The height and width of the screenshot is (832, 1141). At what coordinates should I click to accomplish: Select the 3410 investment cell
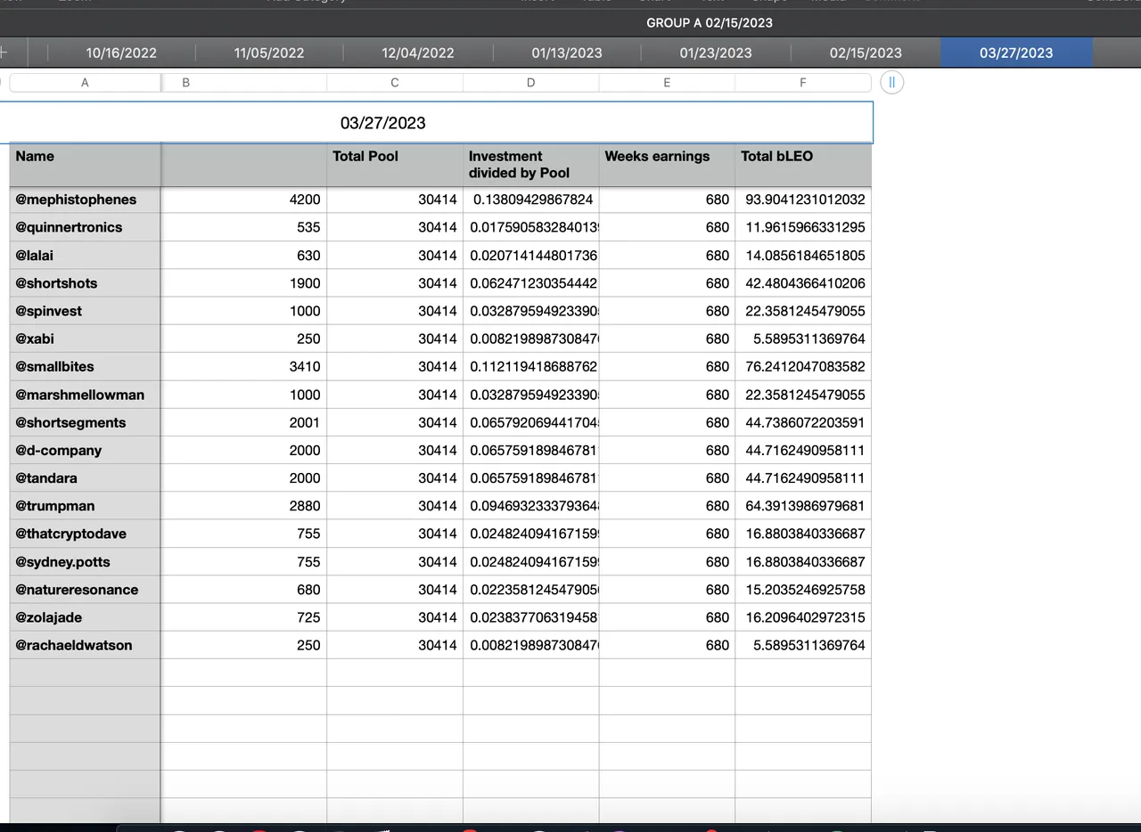[x=243, y=366]
